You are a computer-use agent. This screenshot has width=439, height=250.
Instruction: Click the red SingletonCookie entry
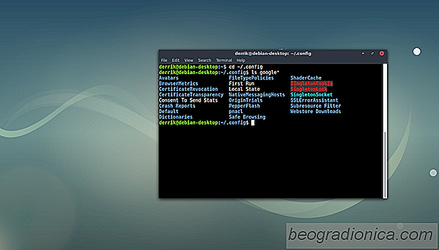(311, 84)
